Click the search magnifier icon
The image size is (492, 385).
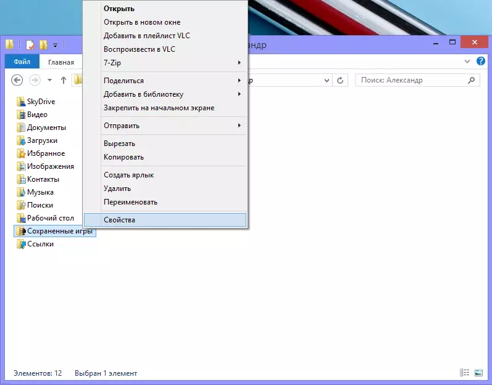click(471, 81)
